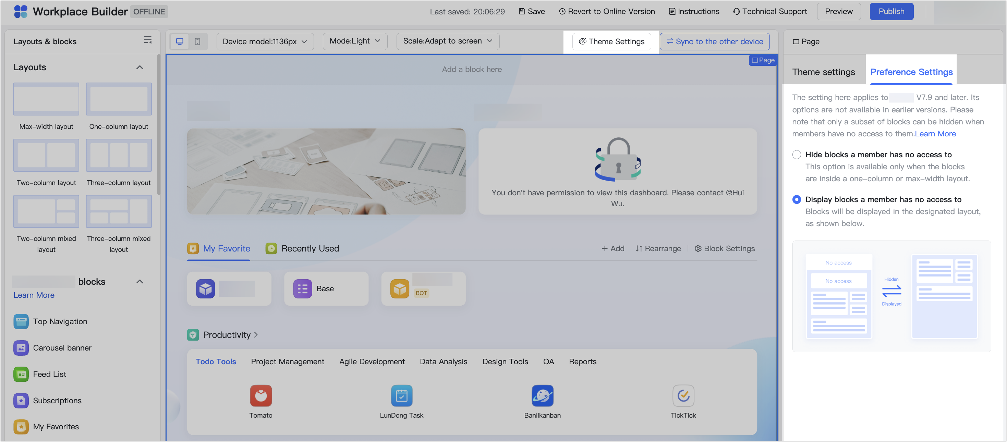This screenshot has width=1007, height=442.
Task: Select Hide blocks member has no access
Action: coord(796,155)
